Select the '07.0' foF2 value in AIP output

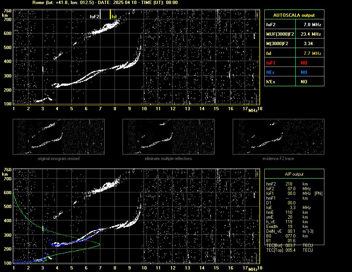tap(292, 189)
